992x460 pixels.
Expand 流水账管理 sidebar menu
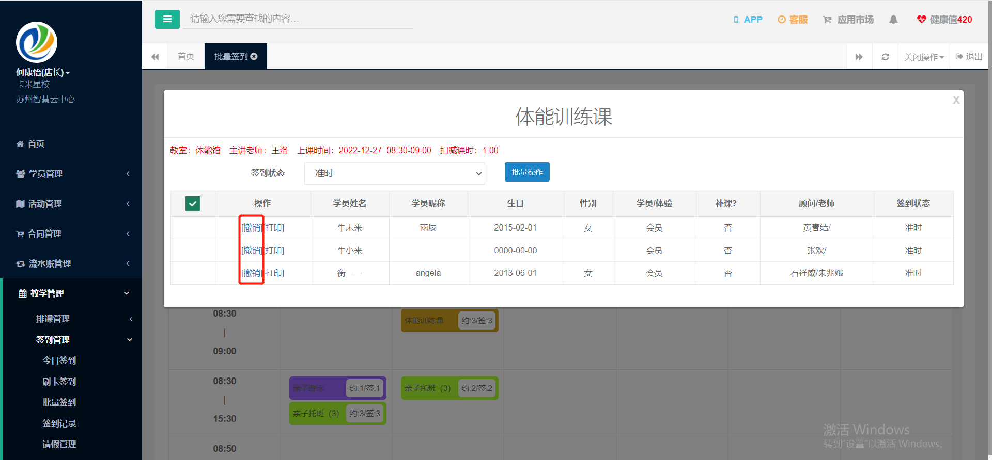click(71, 264)
